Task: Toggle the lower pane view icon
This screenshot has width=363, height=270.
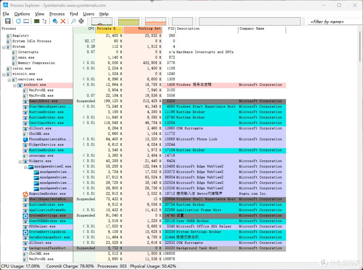Action: 26,21
